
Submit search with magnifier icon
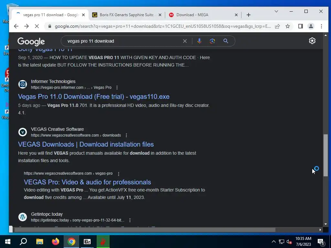pos(226,41)
